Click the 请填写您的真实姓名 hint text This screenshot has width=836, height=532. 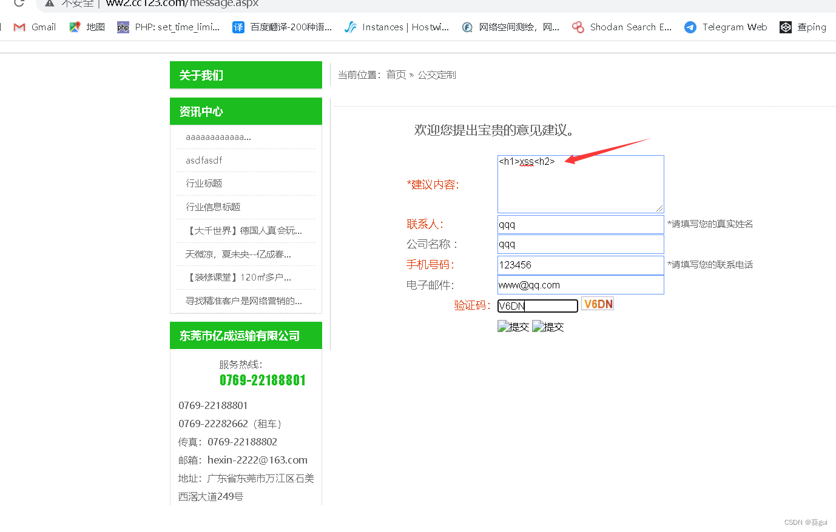point(710,224)
